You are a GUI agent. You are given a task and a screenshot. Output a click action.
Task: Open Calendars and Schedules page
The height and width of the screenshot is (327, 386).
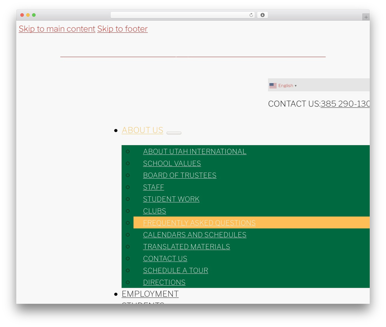pos(195,235)
